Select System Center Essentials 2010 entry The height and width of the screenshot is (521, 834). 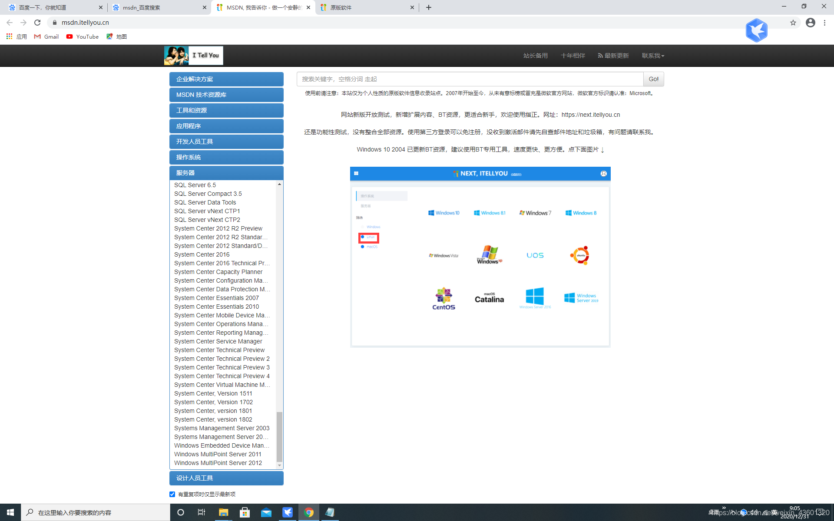pos(216,307)
